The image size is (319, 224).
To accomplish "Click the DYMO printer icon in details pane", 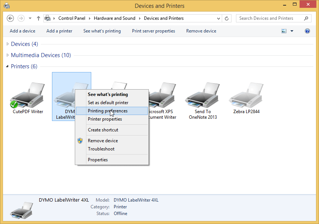I will (21, 210).
